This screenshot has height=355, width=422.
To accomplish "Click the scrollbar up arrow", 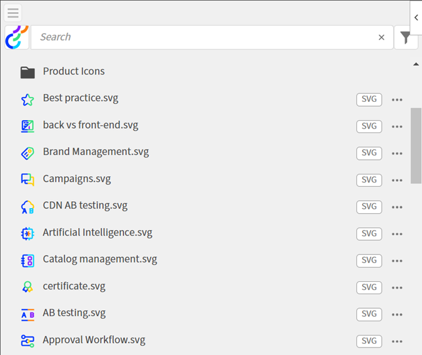I will click(x=416, y=64).
